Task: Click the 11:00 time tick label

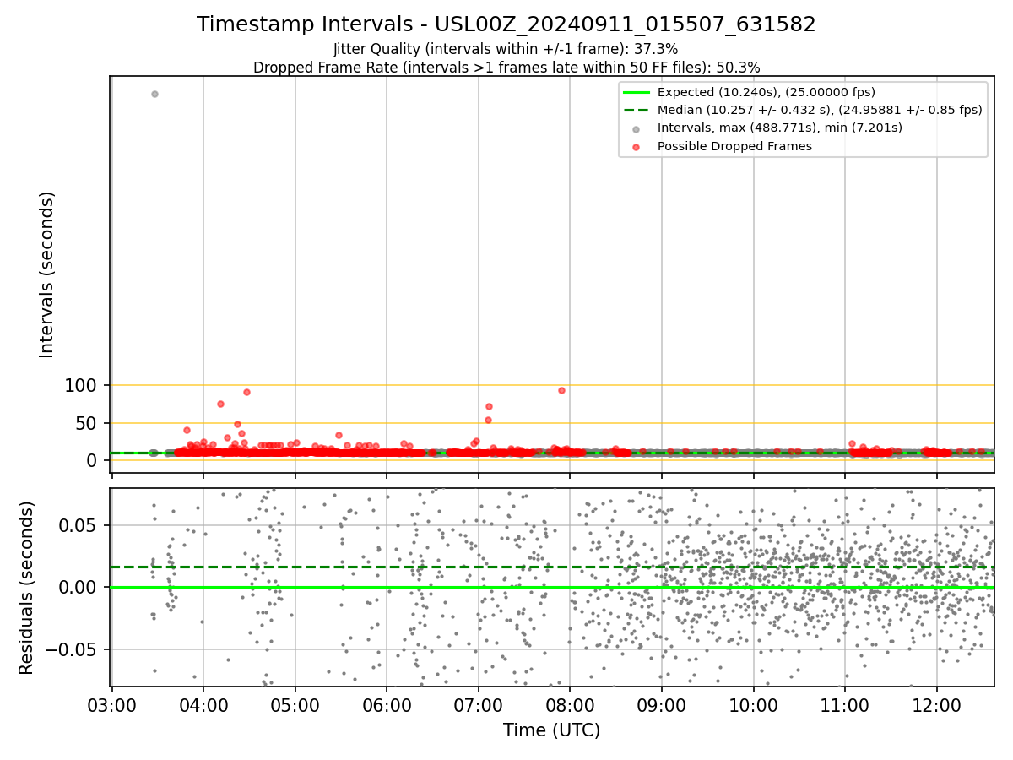Action: pyautogui.click(x=845, y=705)
